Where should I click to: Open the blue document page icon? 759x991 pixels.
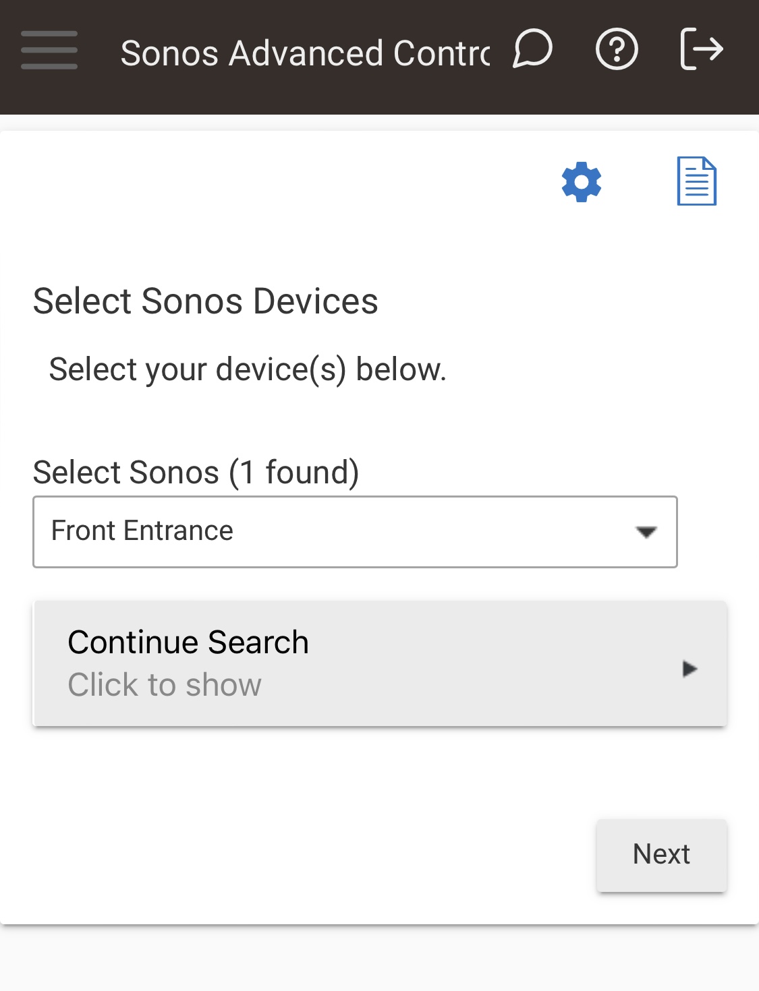pyautogui.click(x=696, y=181)
